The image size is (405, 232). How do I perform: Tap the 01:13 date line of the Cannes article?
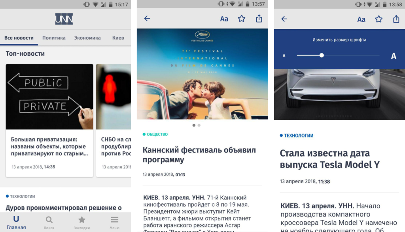[164, 174]
